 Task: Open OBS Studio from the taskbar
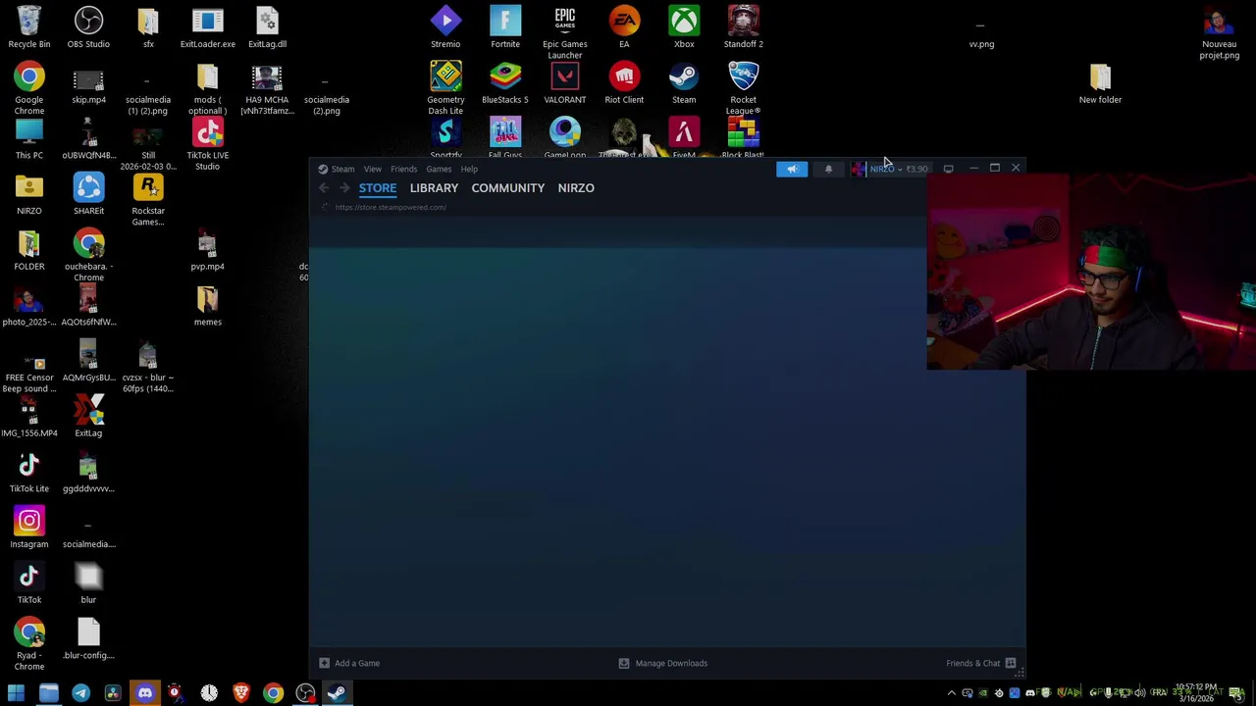(305, 693)
